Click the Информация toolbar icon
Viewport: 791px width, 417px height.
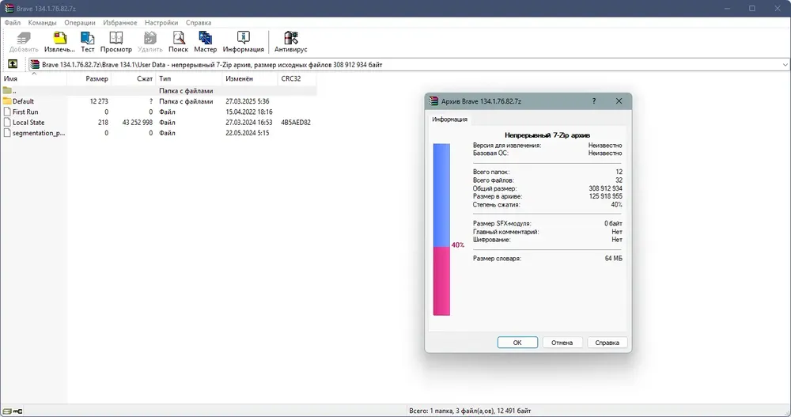coord(243,42)
